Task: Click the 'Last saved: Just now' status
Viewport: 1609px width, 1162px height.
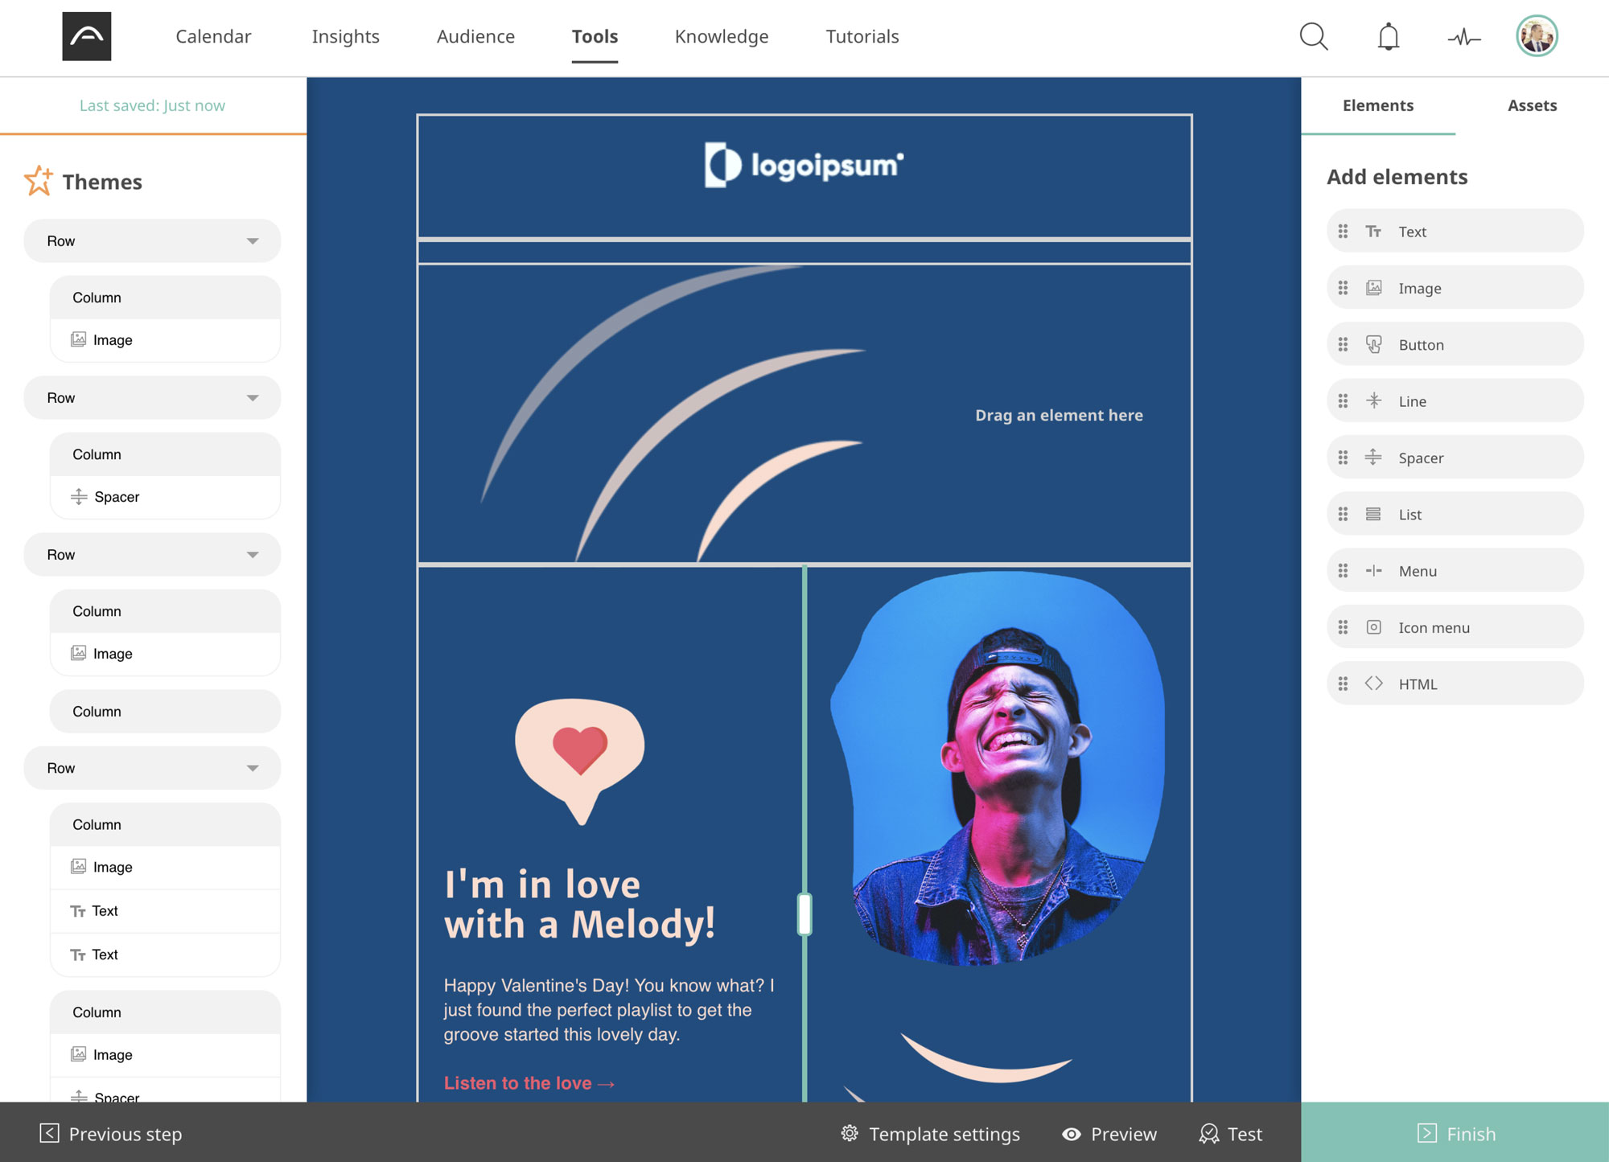Action: (152, 105)
